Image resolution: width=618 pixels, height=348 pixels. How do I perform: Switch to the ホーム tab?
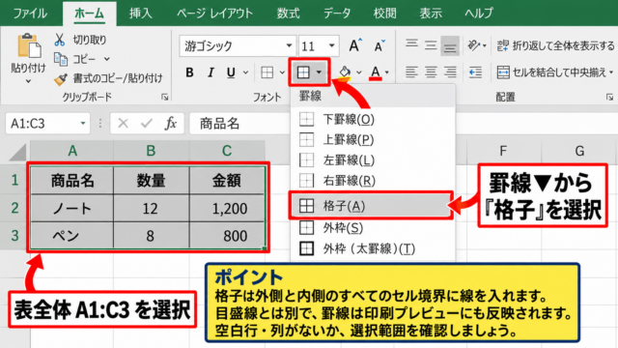(90, 14)
